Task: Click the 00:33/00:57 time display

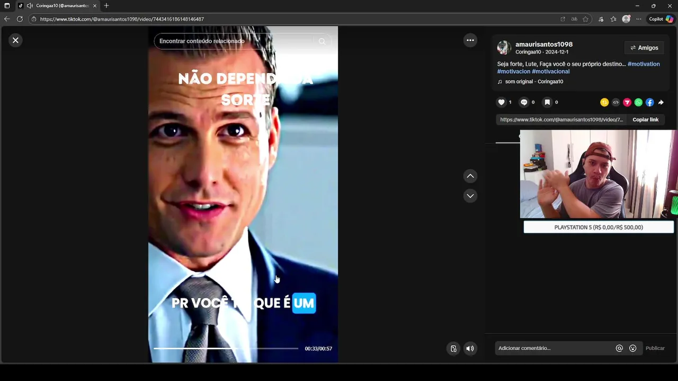Action: (318, 349)
